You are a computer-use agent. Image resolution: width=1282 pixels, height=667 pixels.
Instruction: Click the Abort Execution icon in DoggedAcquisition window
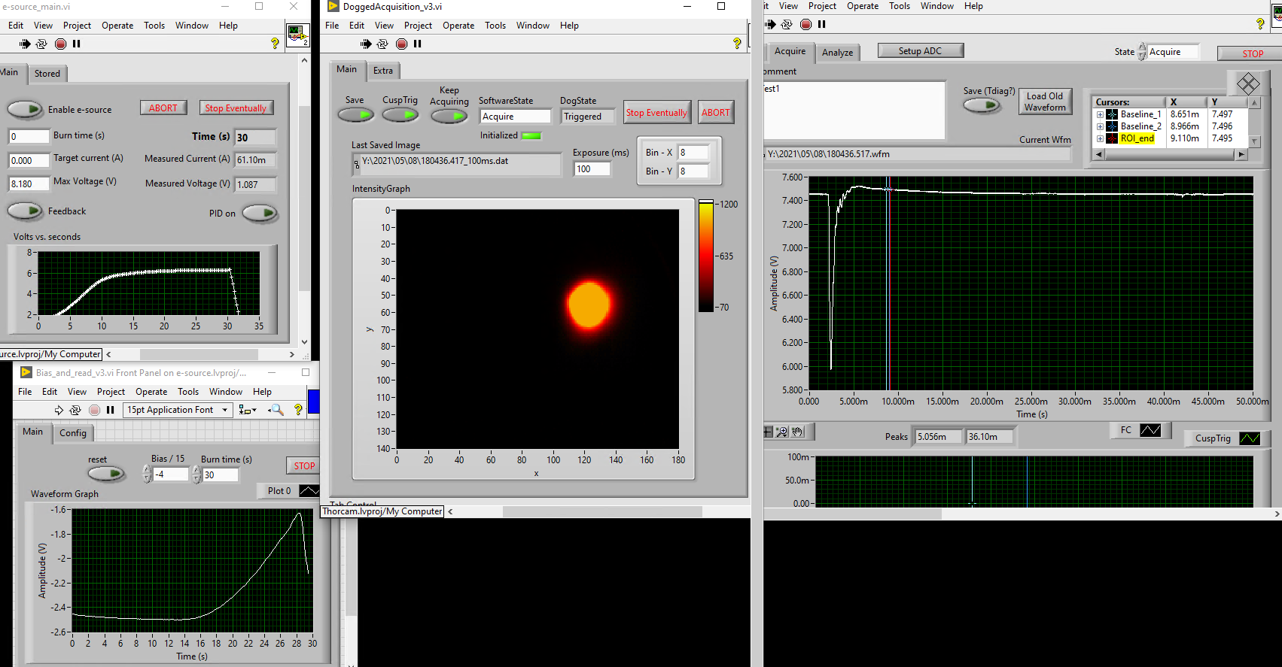point(402,44)
